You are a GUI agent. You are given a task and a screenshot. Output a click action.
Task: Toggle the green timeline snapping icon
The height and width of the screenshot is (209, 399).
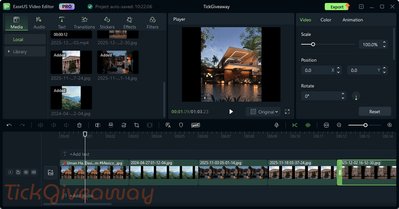tap(295, 125)
